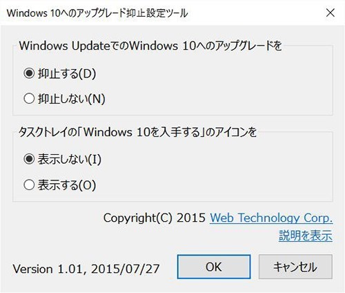This screenshot has height=293, width=345.
Task: Close the dialog with the X button
Action: (x=331, y=13)
